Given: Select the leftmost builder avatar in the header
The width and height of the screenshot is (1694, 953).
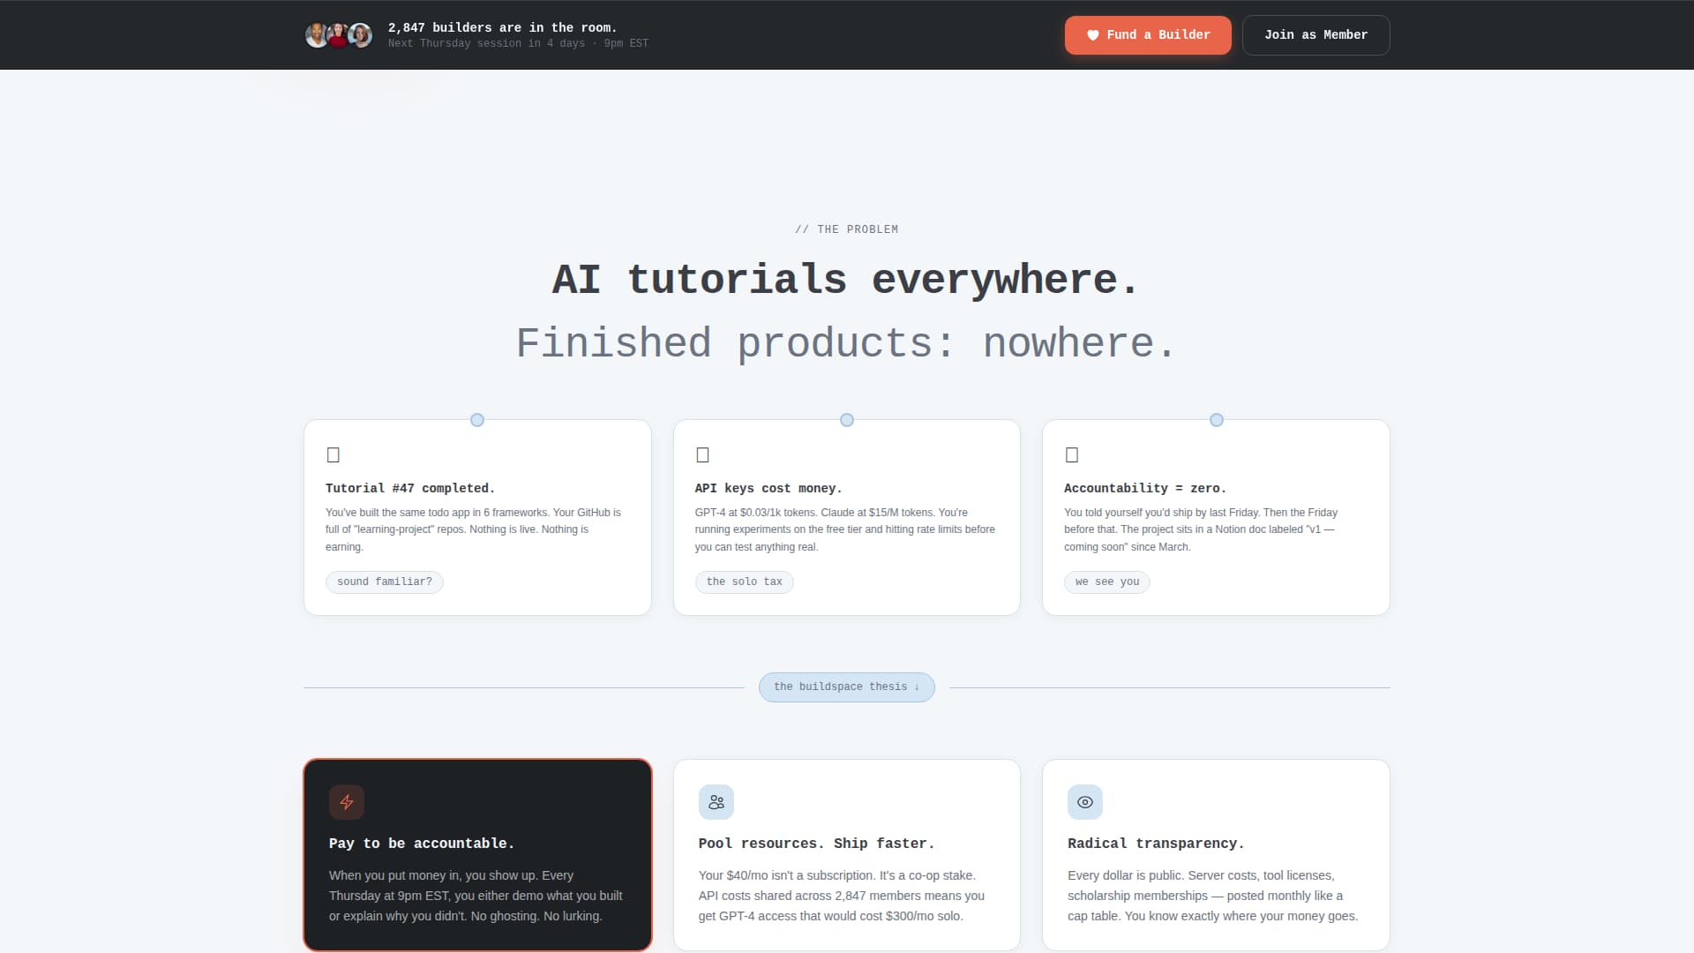Looking at the screenshot, I should click(317, 34).
